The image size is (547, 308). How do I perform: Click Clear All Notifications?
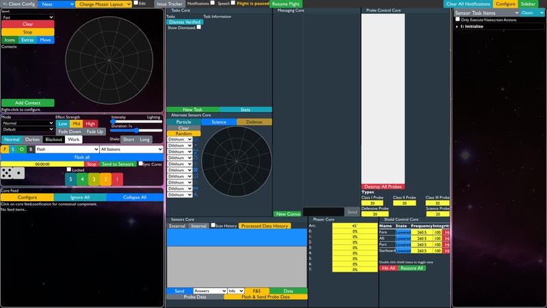468,4
